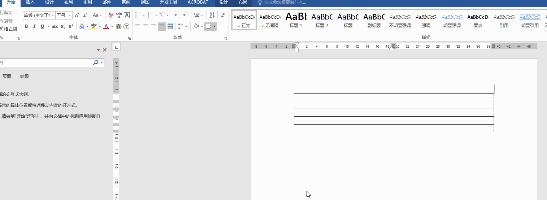Center the text alignment
Image resolution: width=547 pixels, height=200 pixels.
tap(146, 26)
